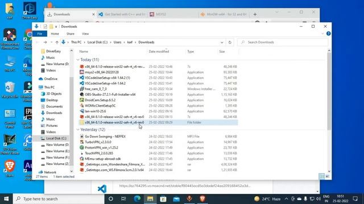Open the View ribbon tab
Screen dimensions: 364x204
[x=85, y=34]
